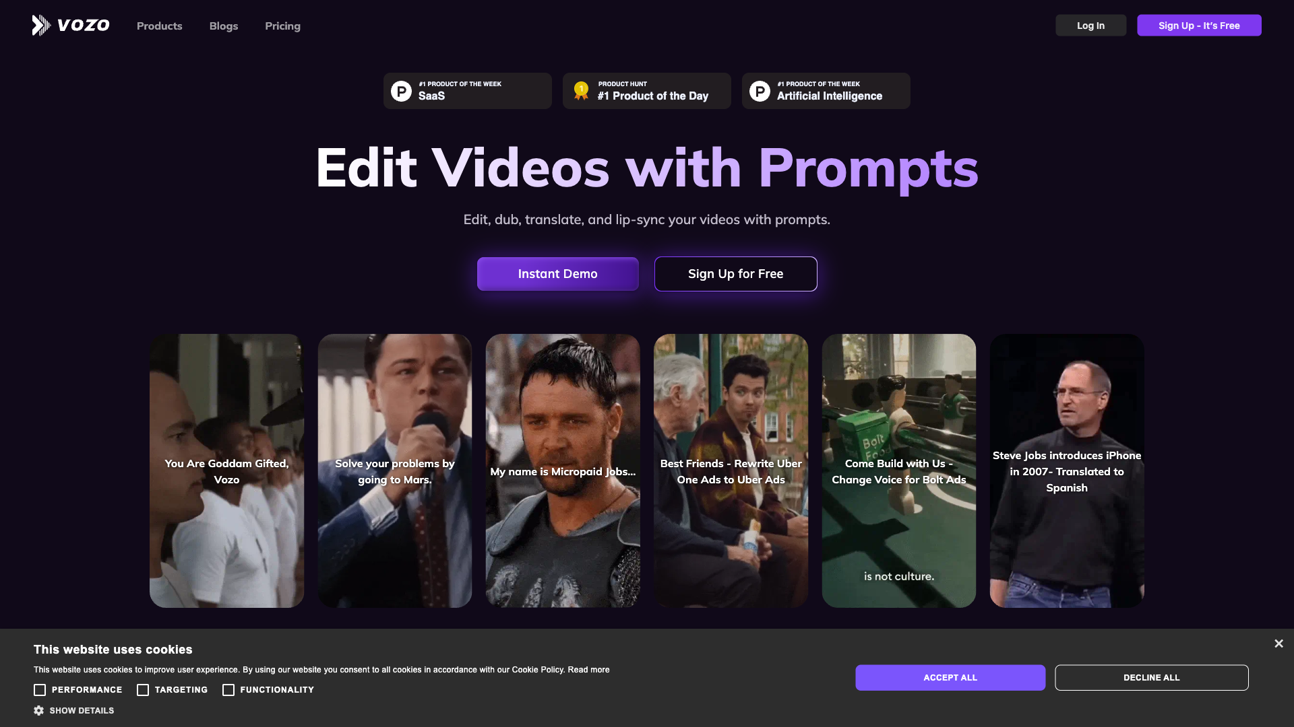Click the ProductHunt AI #1 badge icon

point(760,91)
